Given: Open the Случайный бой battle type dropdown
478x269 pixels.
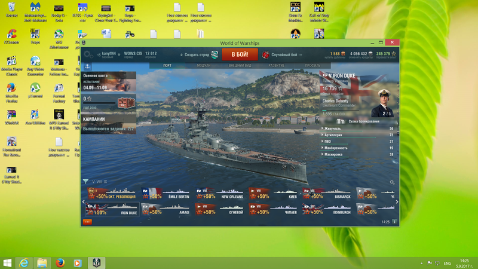Looking at the screenshot, I should click(287, 55).
